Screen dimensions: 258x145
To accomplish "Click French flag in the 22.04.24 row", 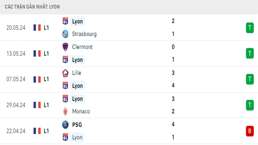I will 37,131.
